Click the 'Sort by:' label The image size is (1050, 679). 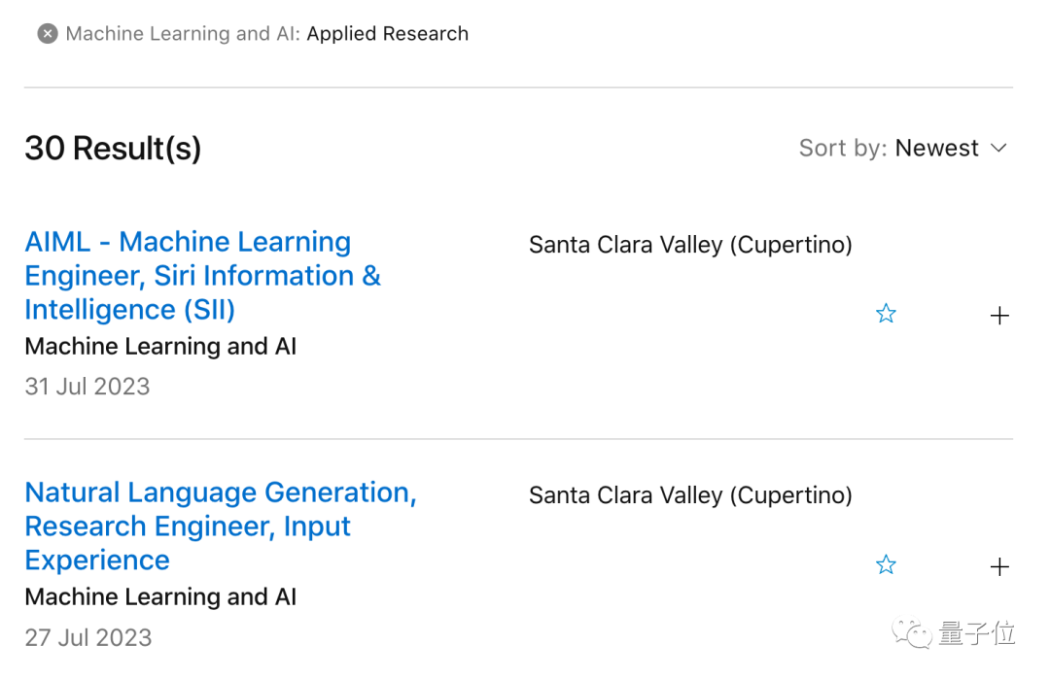(x=842, y=149)
